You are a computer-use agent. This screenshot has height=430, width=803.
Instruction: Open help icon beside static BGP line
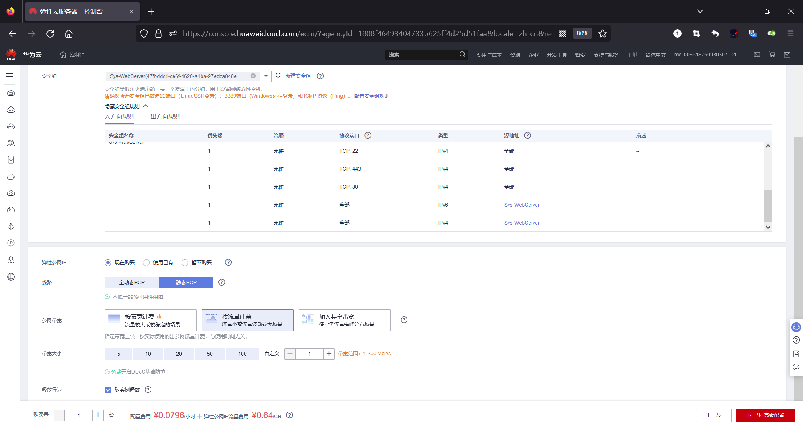coord(222,282)
